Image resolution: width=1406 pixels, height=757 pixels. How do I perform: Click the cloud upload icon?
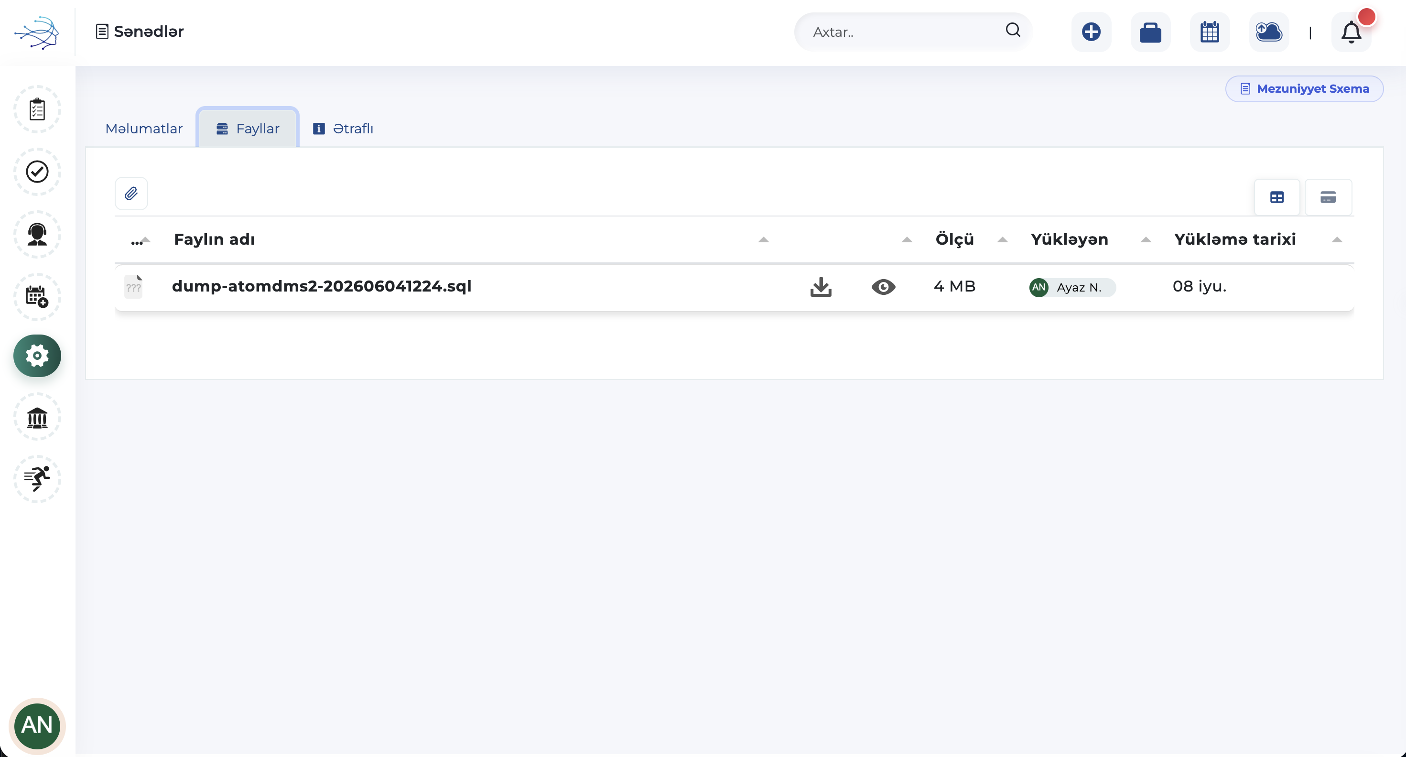(1268, 32)
